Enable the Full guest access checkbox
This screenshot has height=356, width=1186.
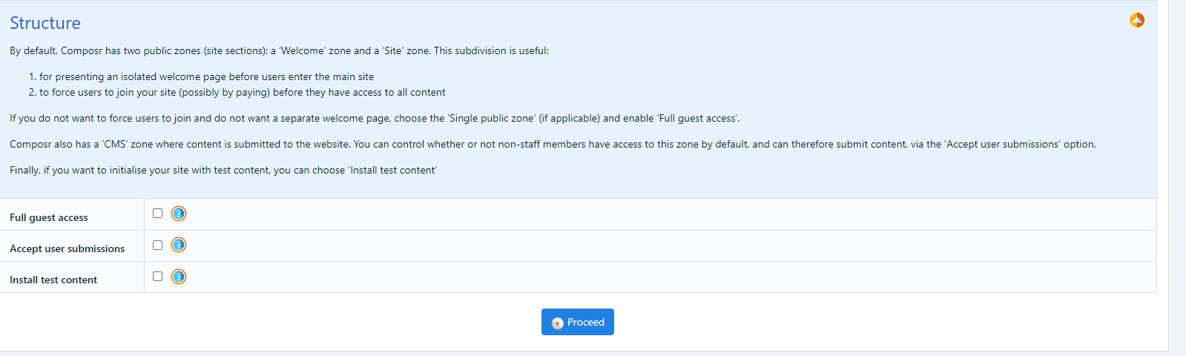(157, 214)
